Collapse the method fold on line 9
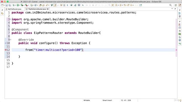Screen dimensions: 182x102 click(11, 40)
